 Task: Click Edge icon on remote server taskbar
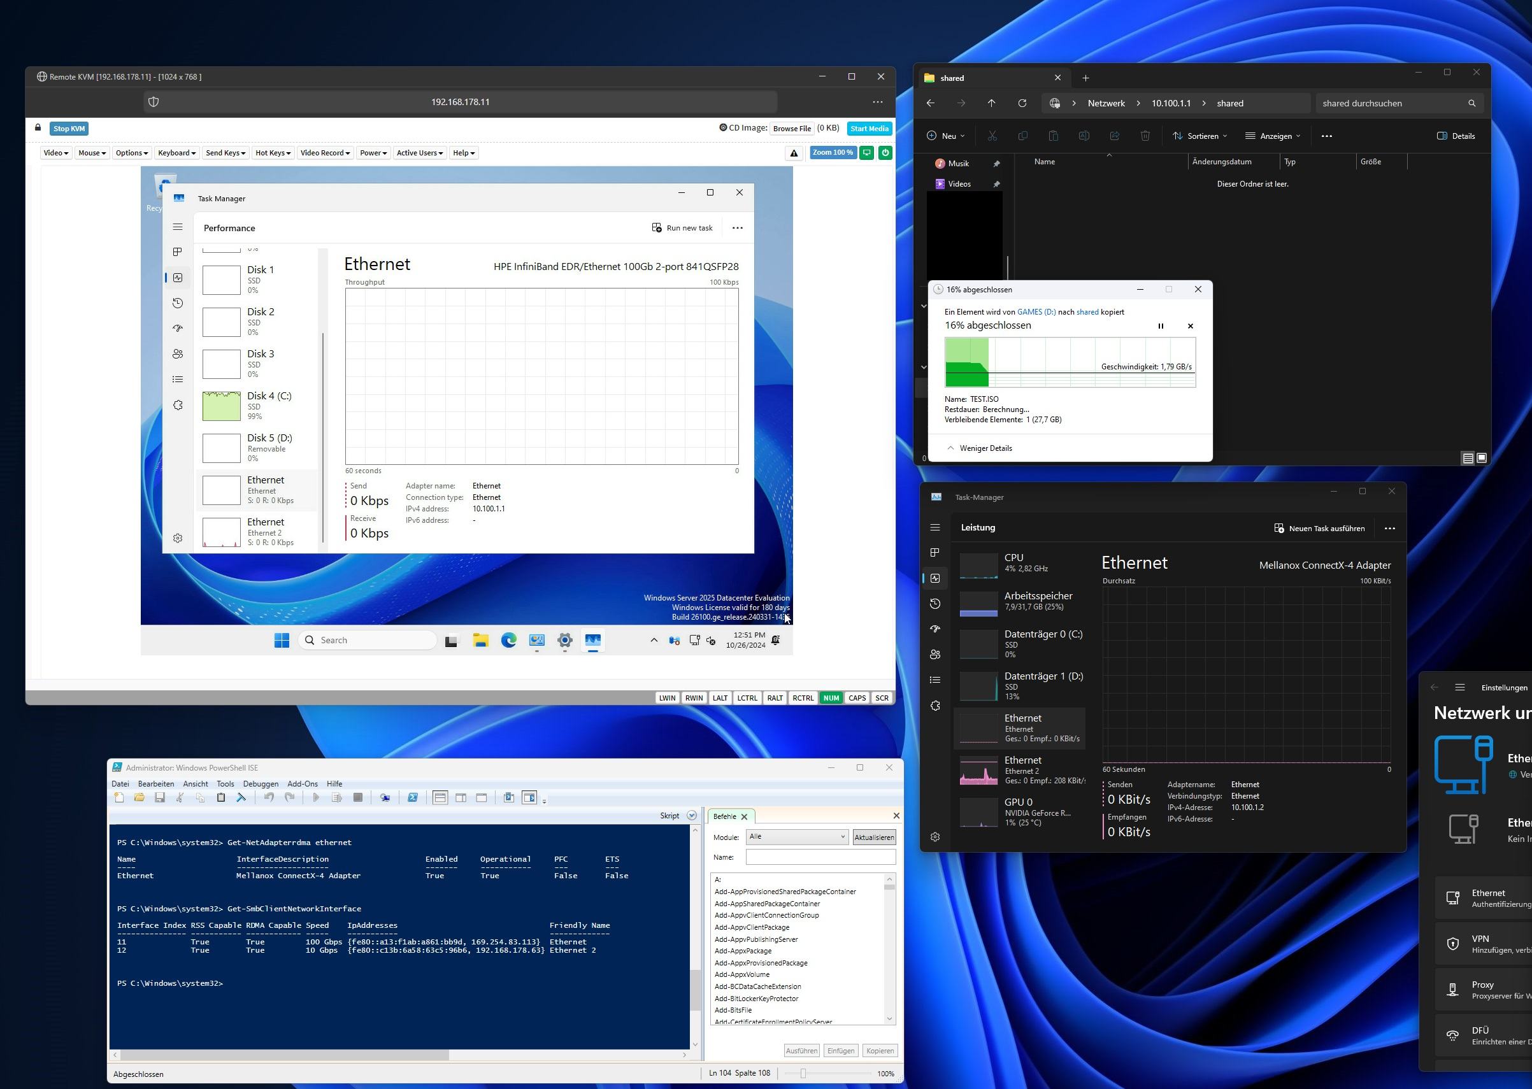(x=508, y=641)
